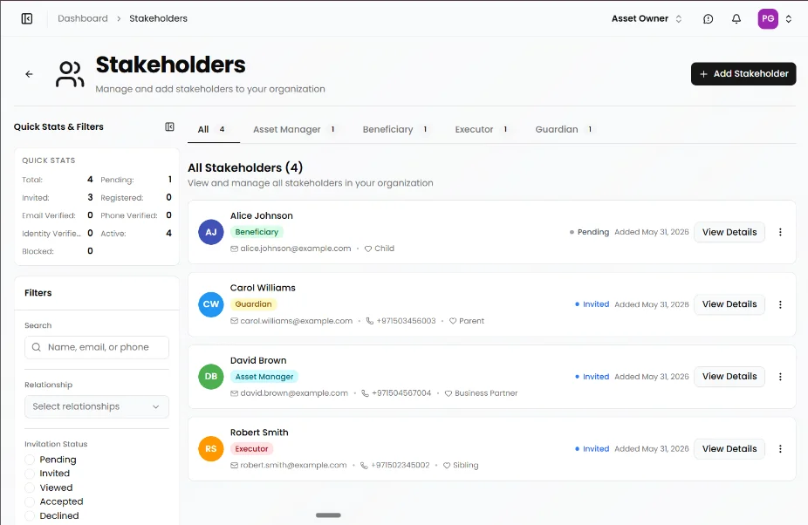Open more options for Carol Williams

click(x=780, y=304)
